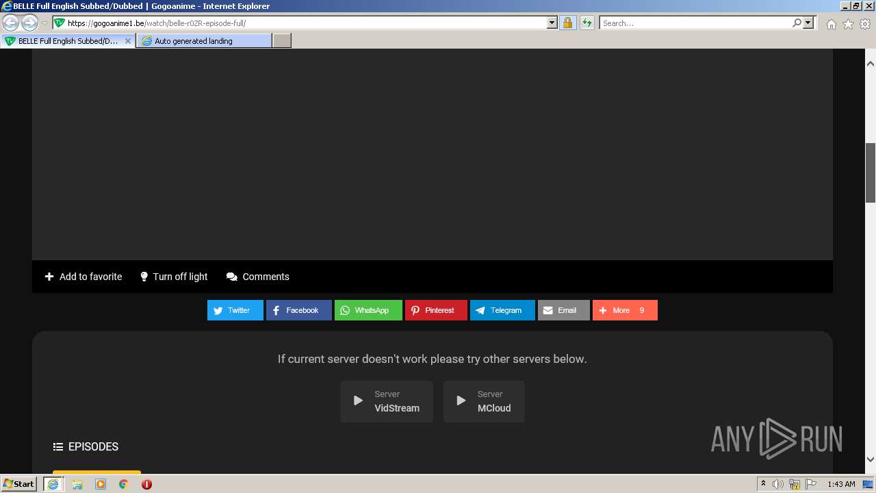The image size is (876, 493).
Task: Go back with the browser Back arrow
Action: click(x=11, y=23)
